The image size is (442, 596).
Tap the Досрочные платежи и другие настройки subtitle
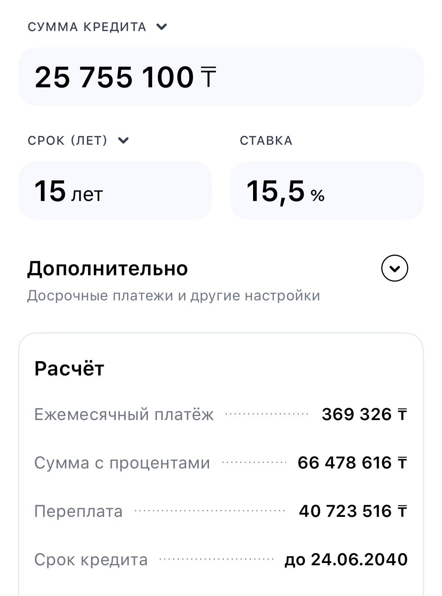coord(174,296)
